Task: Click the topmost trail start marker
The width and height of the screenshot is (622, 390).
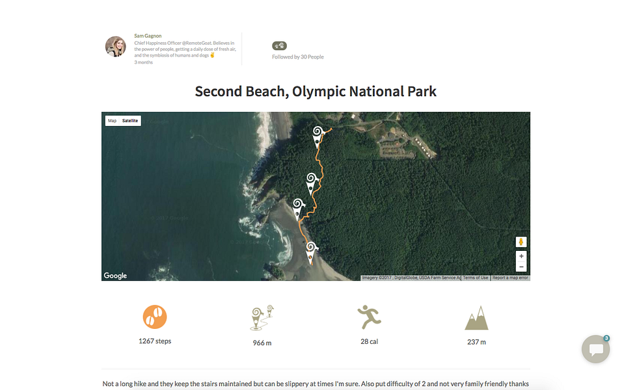Action: click(318, 134)
